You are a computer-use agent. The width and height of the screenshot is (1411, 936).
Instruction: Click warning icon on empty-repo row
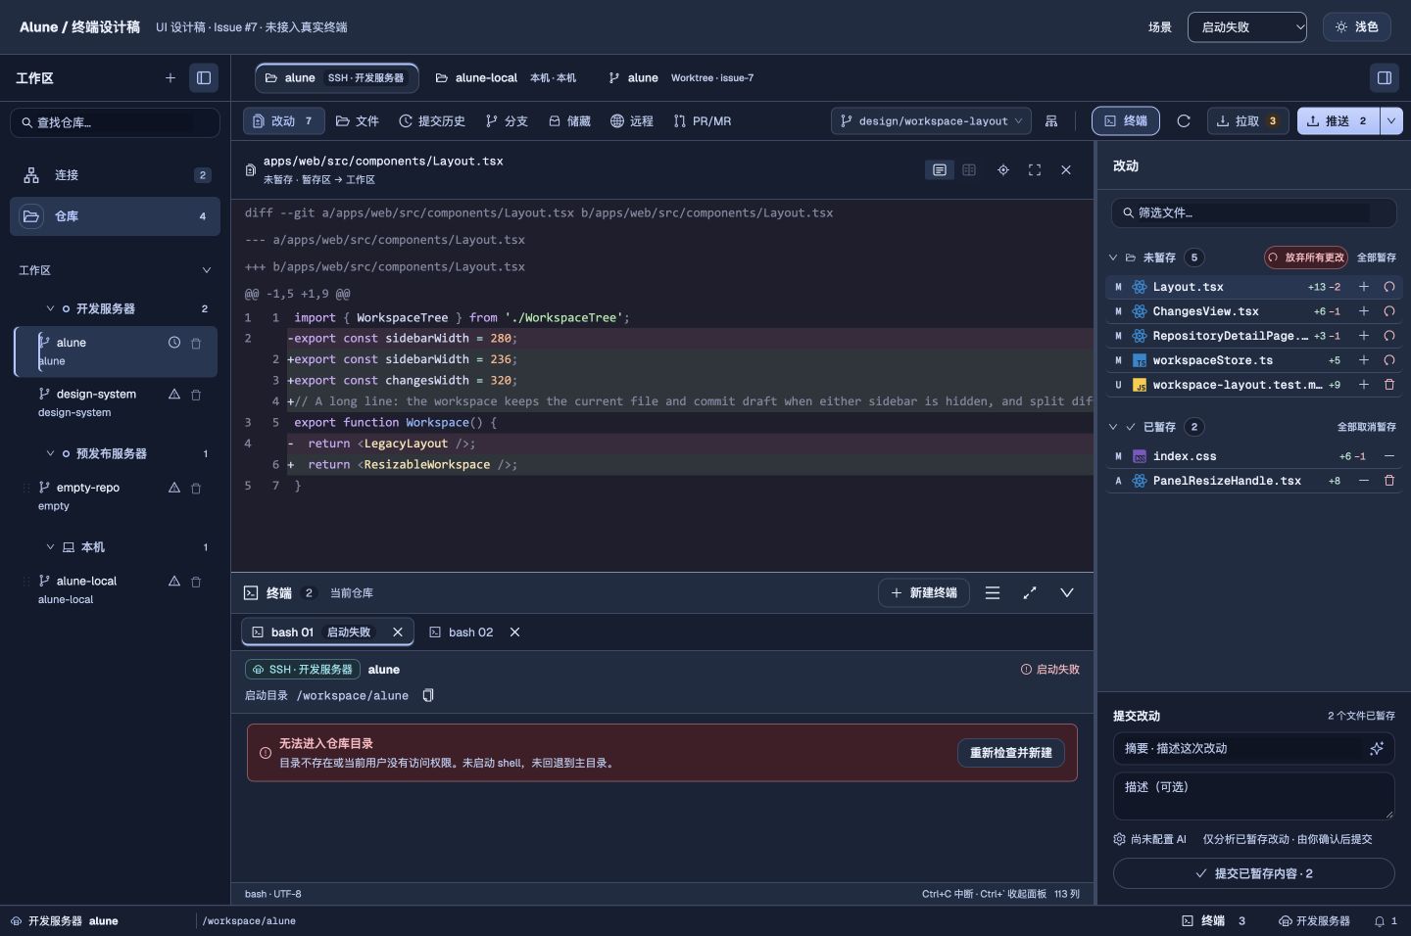174,488
